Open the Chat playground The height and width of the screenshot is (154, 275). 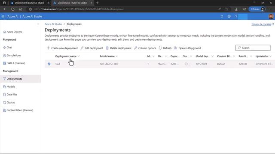(x=8, y=47)
